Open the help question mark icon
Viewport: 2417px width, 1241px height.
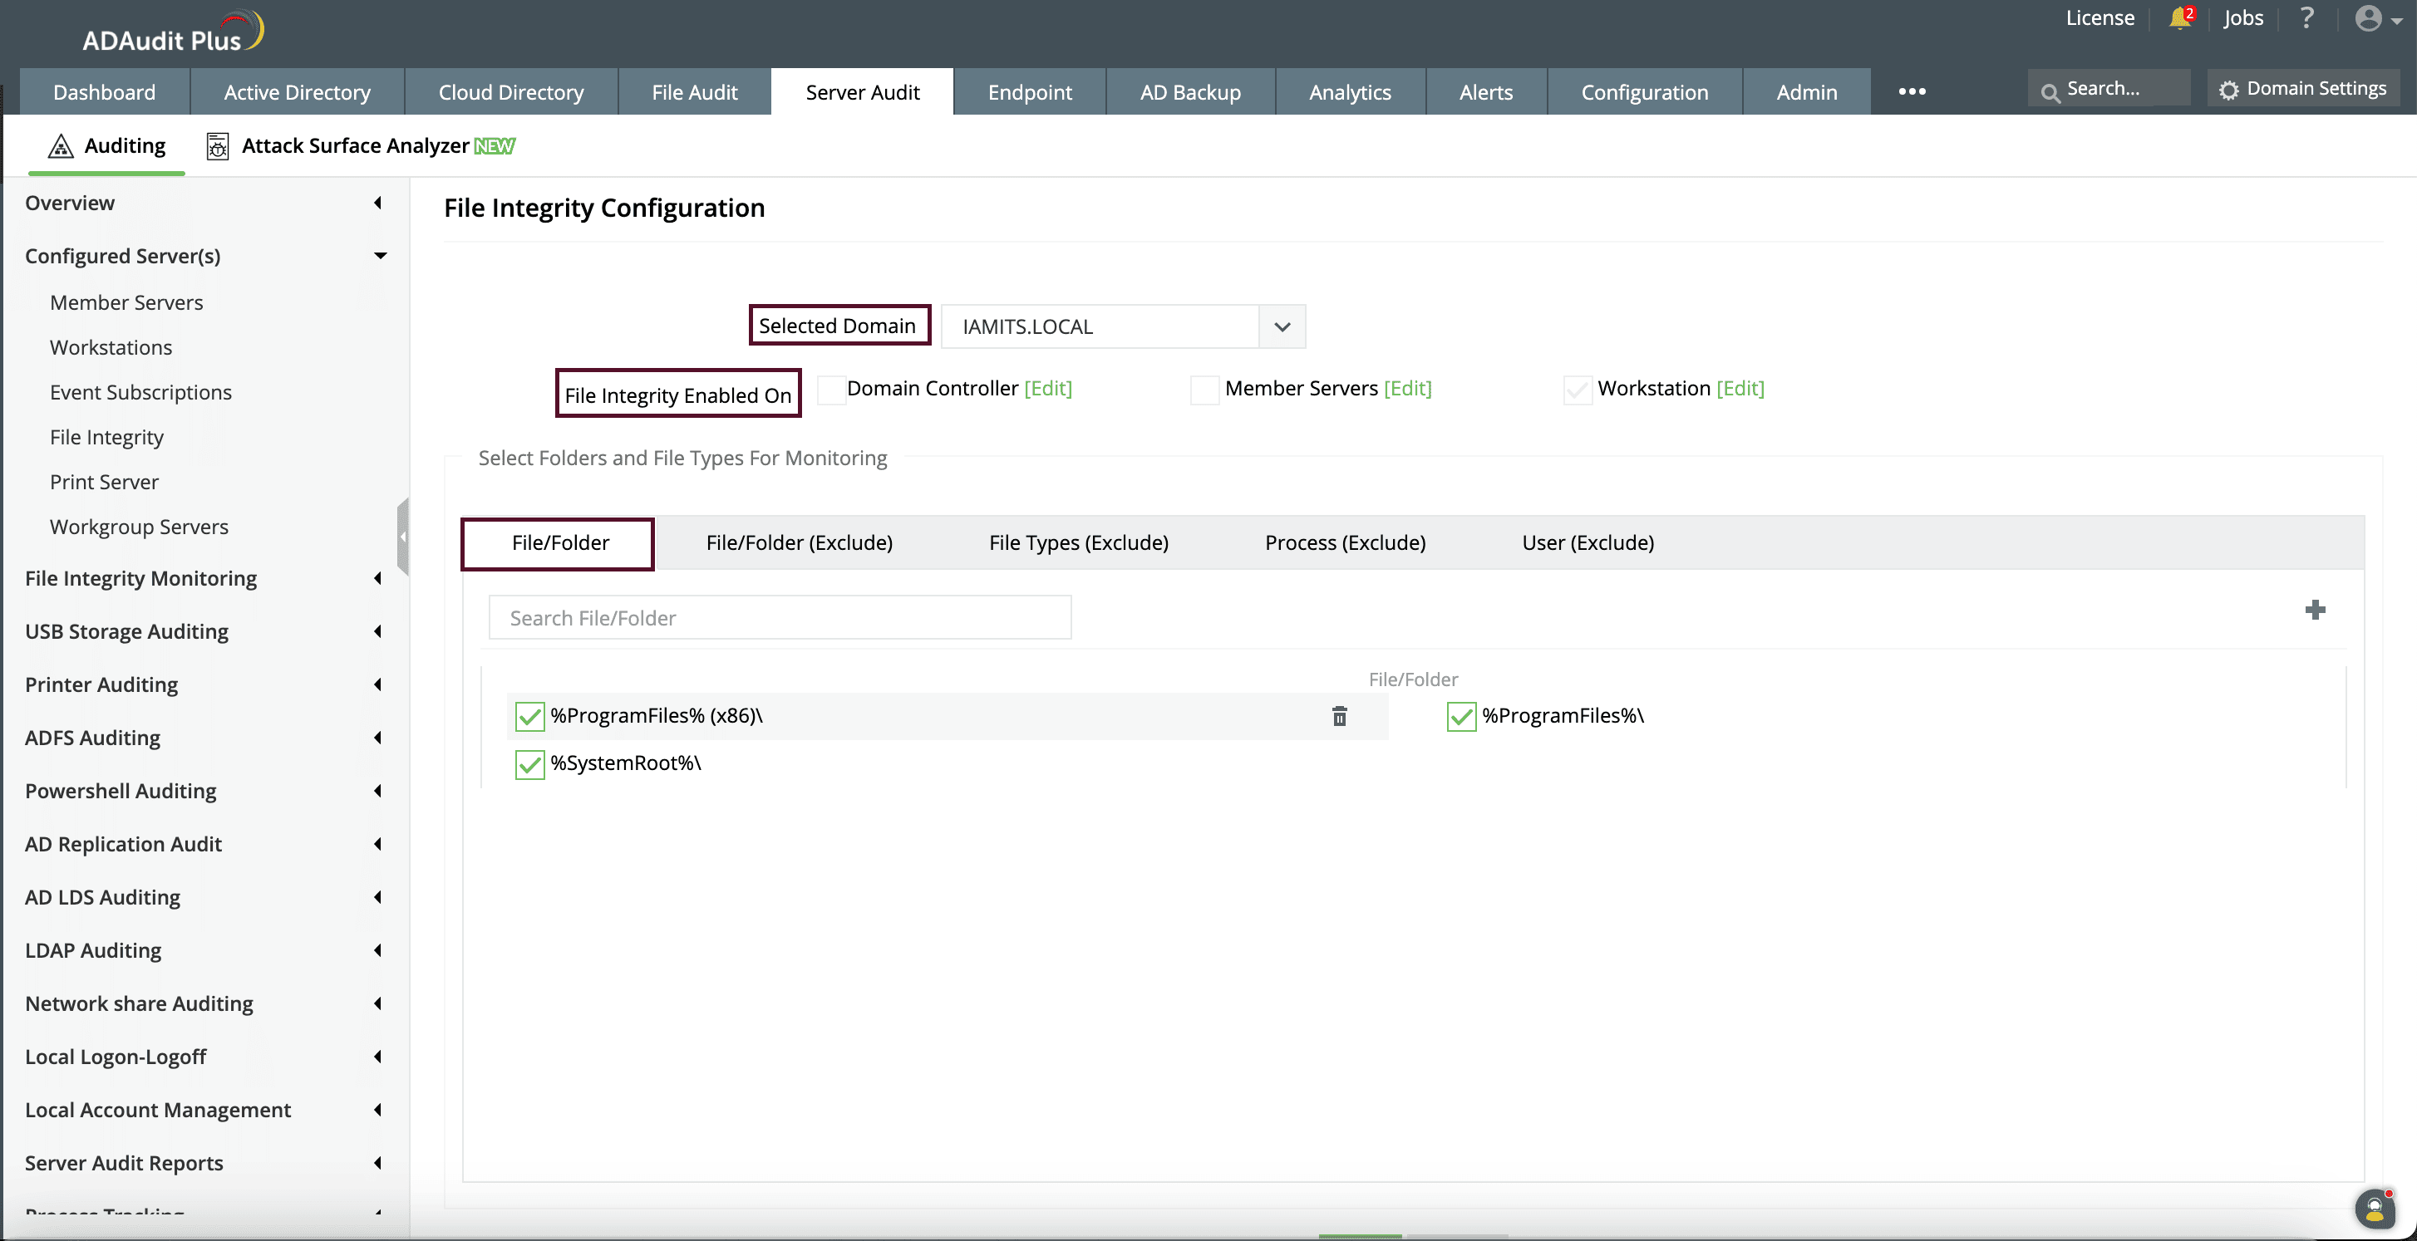(2306, 19)
